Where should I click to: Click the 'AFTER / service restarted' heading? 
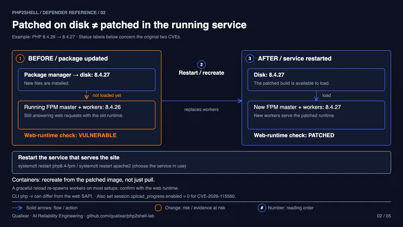295,59
